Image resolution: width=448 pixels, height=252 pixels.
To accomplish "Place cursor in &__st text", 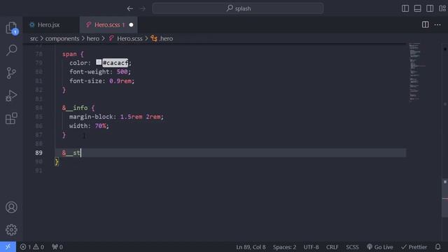I will click(x=71, y=153).
